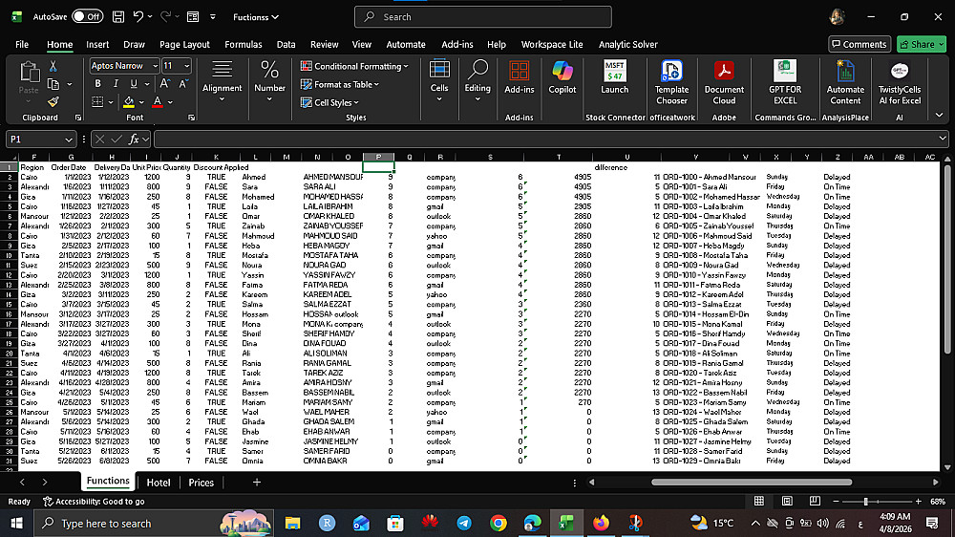Click the Search box
Screen dimensions: 955x537
[x=483, y=17]
